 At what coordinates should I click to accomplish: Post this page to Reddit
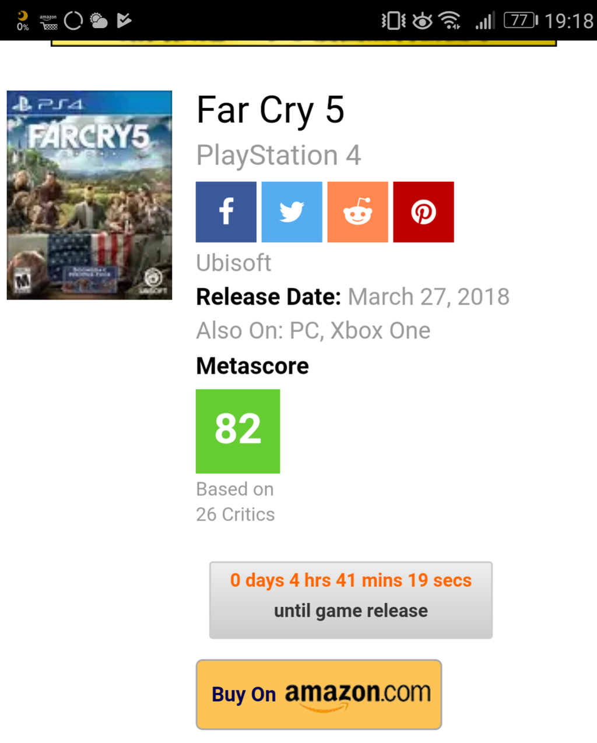pos(357,212)
